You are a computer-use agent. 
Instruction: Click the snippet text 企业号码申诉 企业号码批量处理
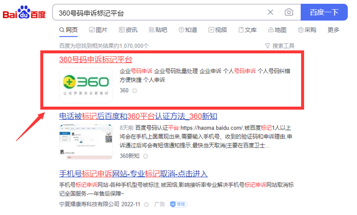click(159, 71)
